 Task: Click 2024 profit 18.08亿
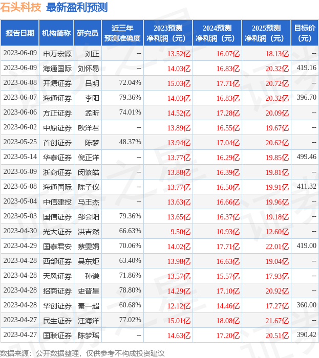pos(228,321)
